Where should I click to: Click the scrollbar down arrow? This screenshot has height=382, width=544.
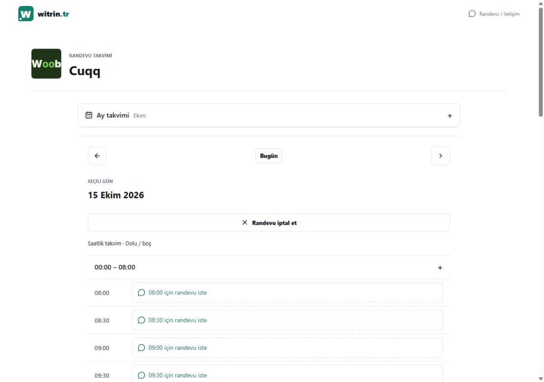tap(541, 379)
